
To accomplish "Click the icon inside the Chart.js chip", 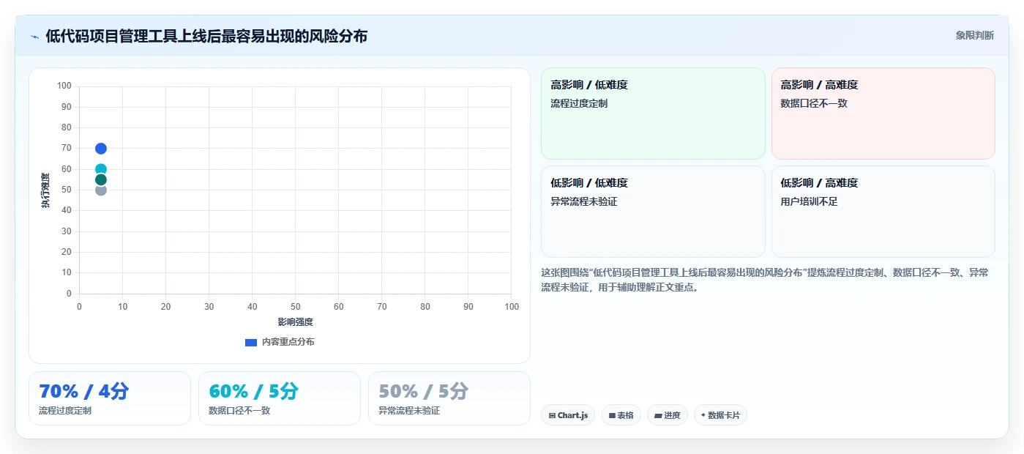I will pyautogui.click(x=552, y=415).
